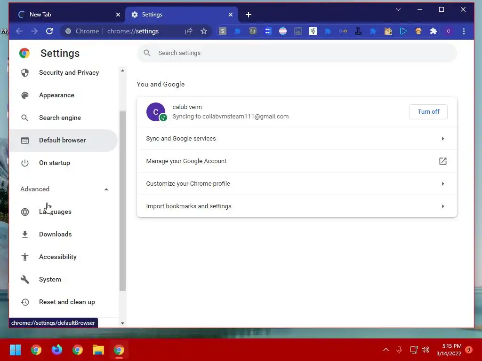Open Manage your Google Account link
This screenshot has width=482, height=361.
(297, 161)
